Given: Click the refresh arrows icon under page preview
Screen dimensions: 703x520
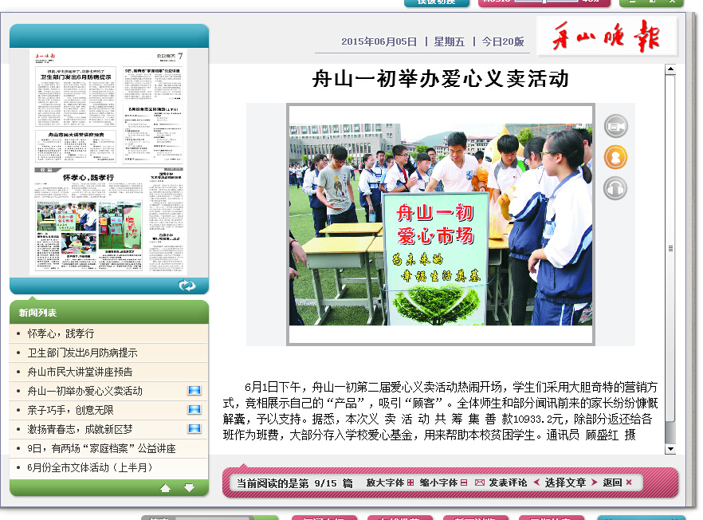Looking at the screenshot, I should point(187,286).
